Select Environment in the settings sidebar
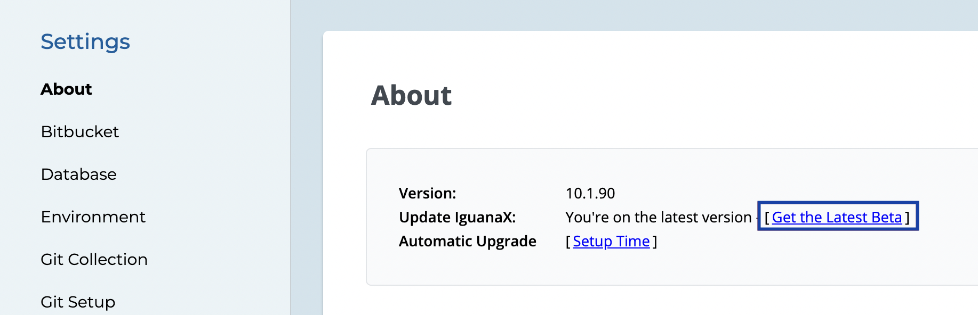Image resolution: width=978 pixels, height=315 pixels. (x=93, y=217)
